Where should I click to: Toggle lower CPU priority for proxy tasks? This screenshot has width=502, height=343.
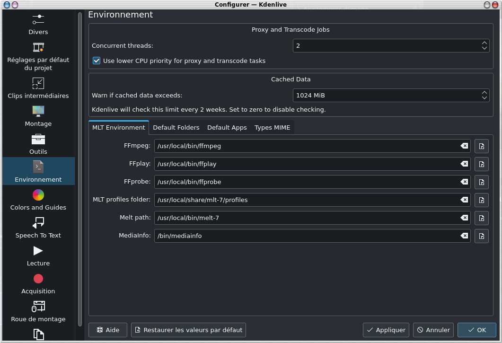97,61
